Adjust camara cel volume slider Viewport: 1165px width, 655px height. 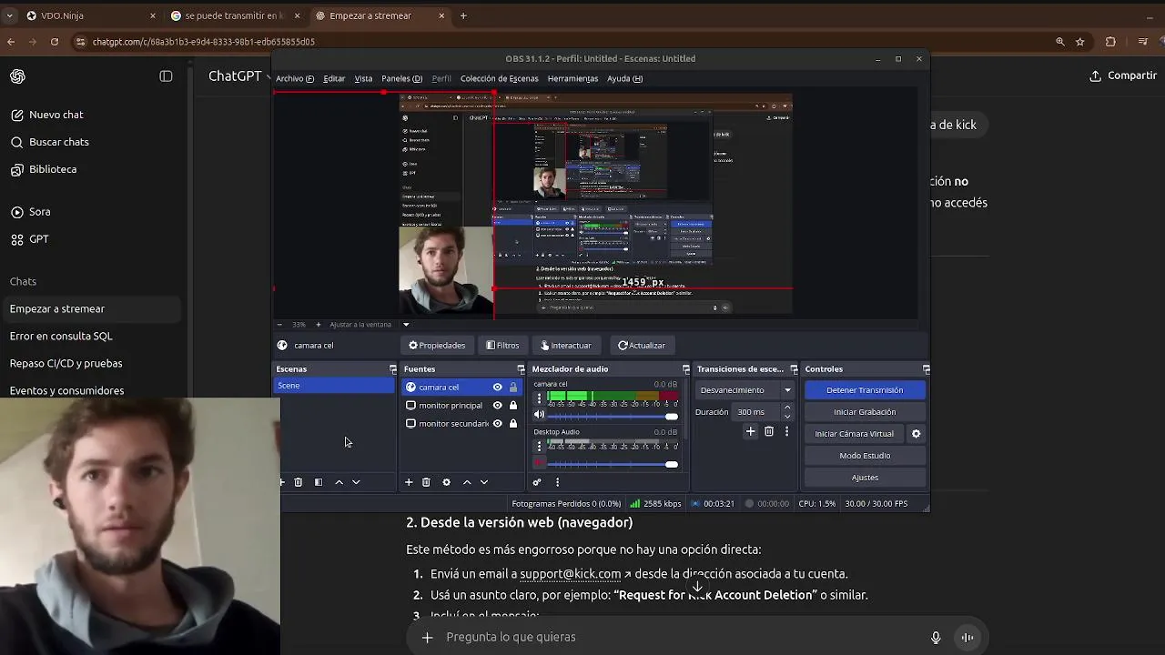coord(613,417)
